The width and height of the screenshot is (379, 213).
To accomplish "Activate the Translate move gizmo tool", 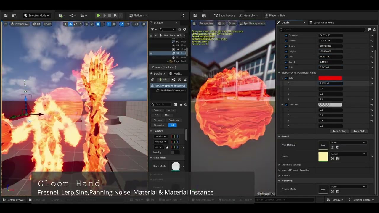I will coord(70,24).
